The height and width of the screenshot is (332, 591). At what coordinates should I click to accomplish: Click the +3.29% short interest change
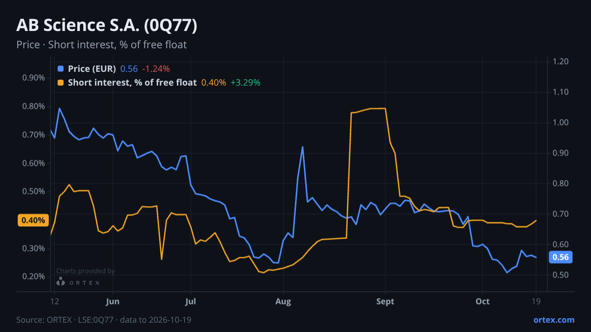(245, 83)
